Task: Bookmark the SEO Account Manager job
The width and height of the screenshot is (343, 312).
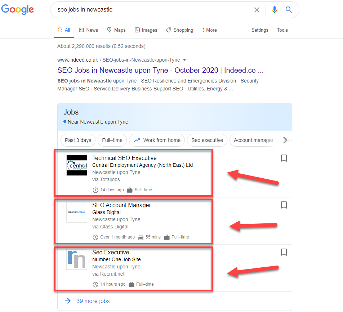Action: [284, 205]
